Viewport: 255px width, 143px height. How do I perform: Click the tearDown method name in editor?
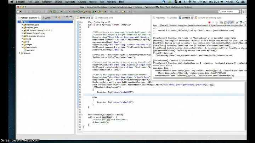point(107,117)
